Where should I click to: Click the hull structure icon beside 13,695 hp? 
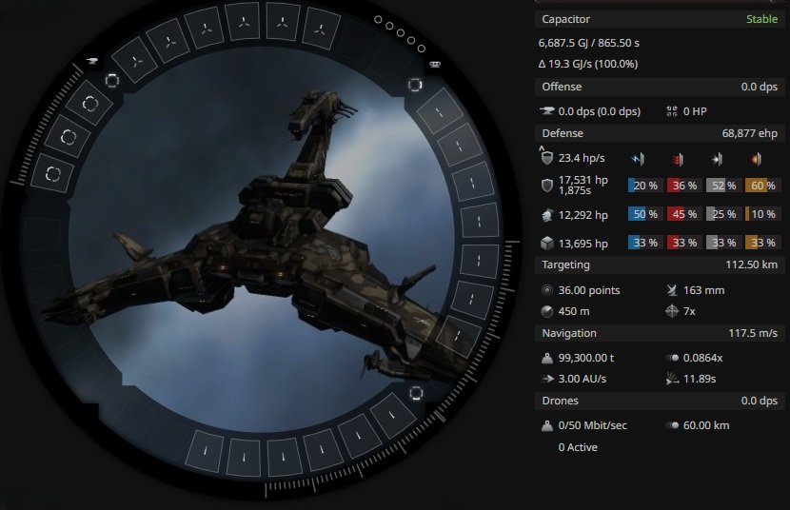click(546, 244)
